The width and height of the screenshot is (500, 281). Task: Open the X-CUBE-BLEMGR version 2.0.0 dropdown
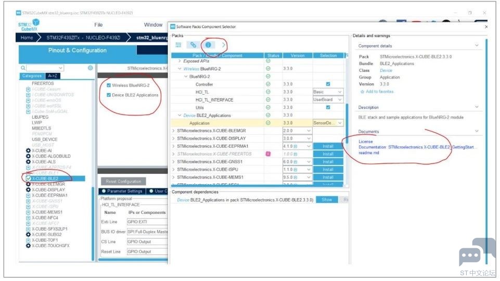(297, 131)
